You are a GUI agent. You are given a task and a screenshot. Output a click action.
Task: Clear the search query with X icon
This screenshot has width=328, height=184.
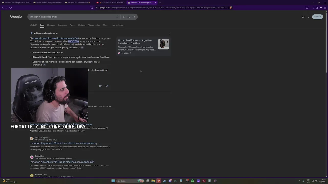118,17
